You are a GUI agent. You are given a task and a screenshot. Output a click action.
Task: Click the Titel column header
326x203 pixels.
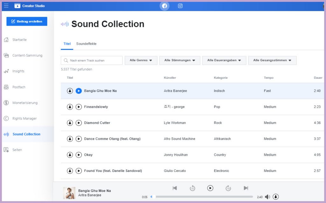coord(70,78)
